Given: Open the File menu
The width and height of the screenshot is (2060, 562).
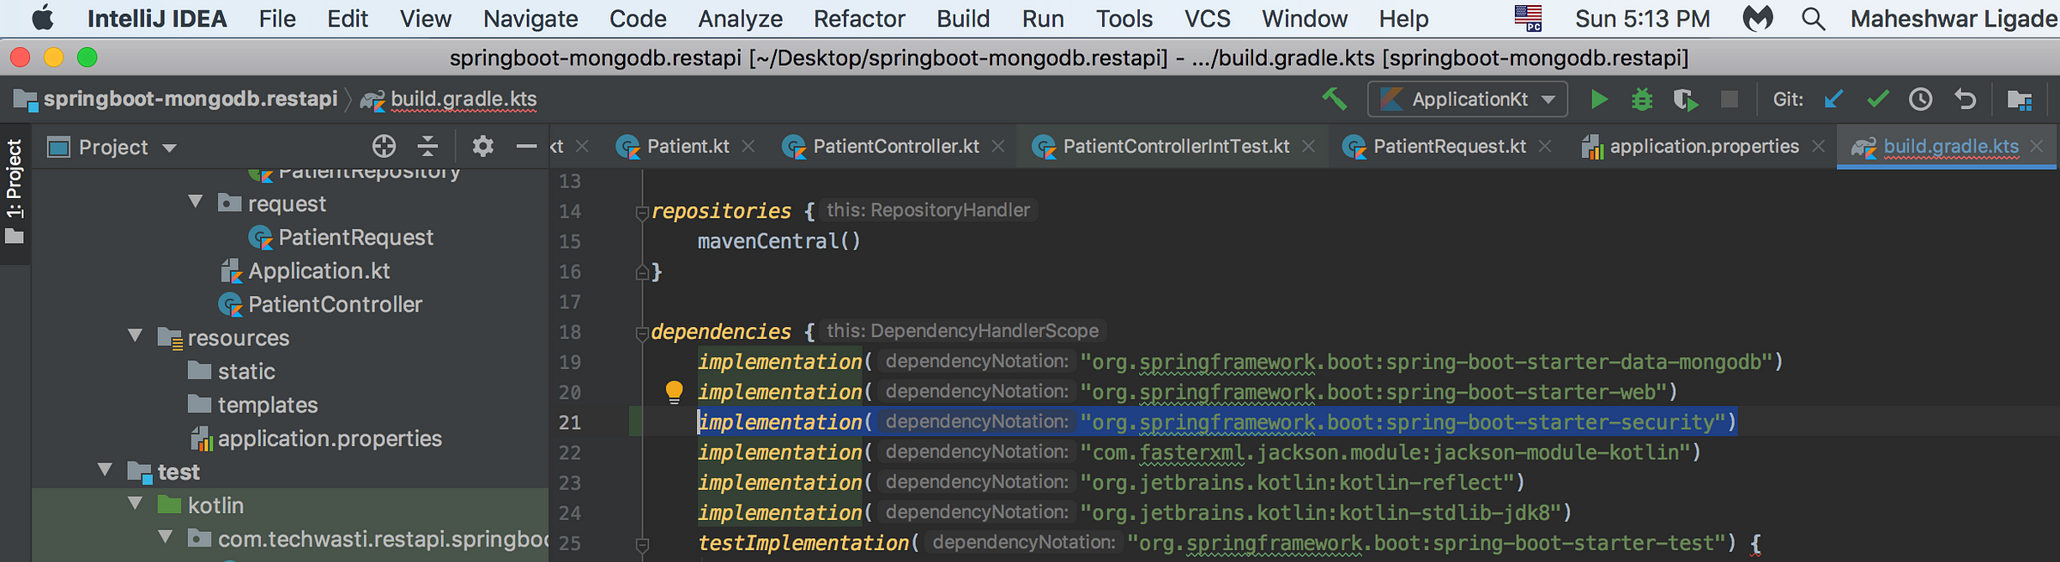Looking at the screenshot, I should 277,19.
